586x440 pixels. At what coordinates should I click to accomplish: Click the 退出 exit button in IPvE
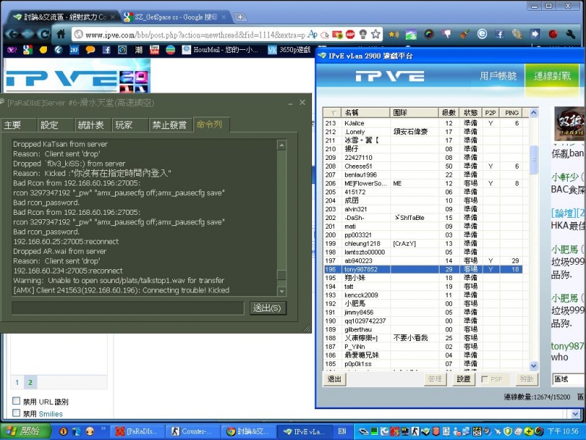click(335, 379)
